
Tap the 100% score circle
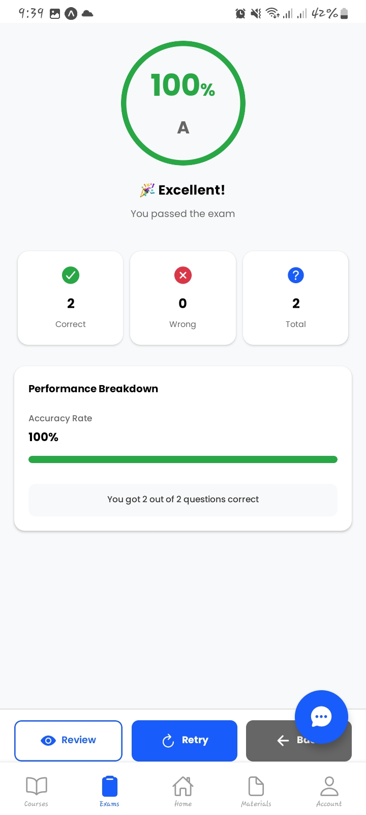(x=183, y=103)
